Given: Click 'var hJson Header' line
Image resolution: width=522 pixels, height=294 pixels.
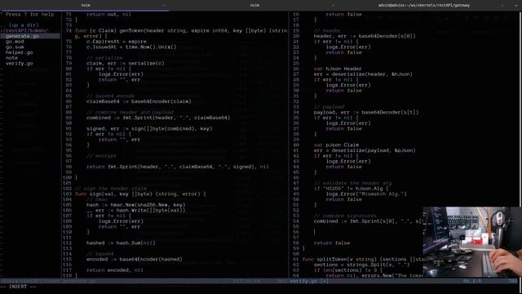Looking at the screenshot, I should tap(338, 69).
